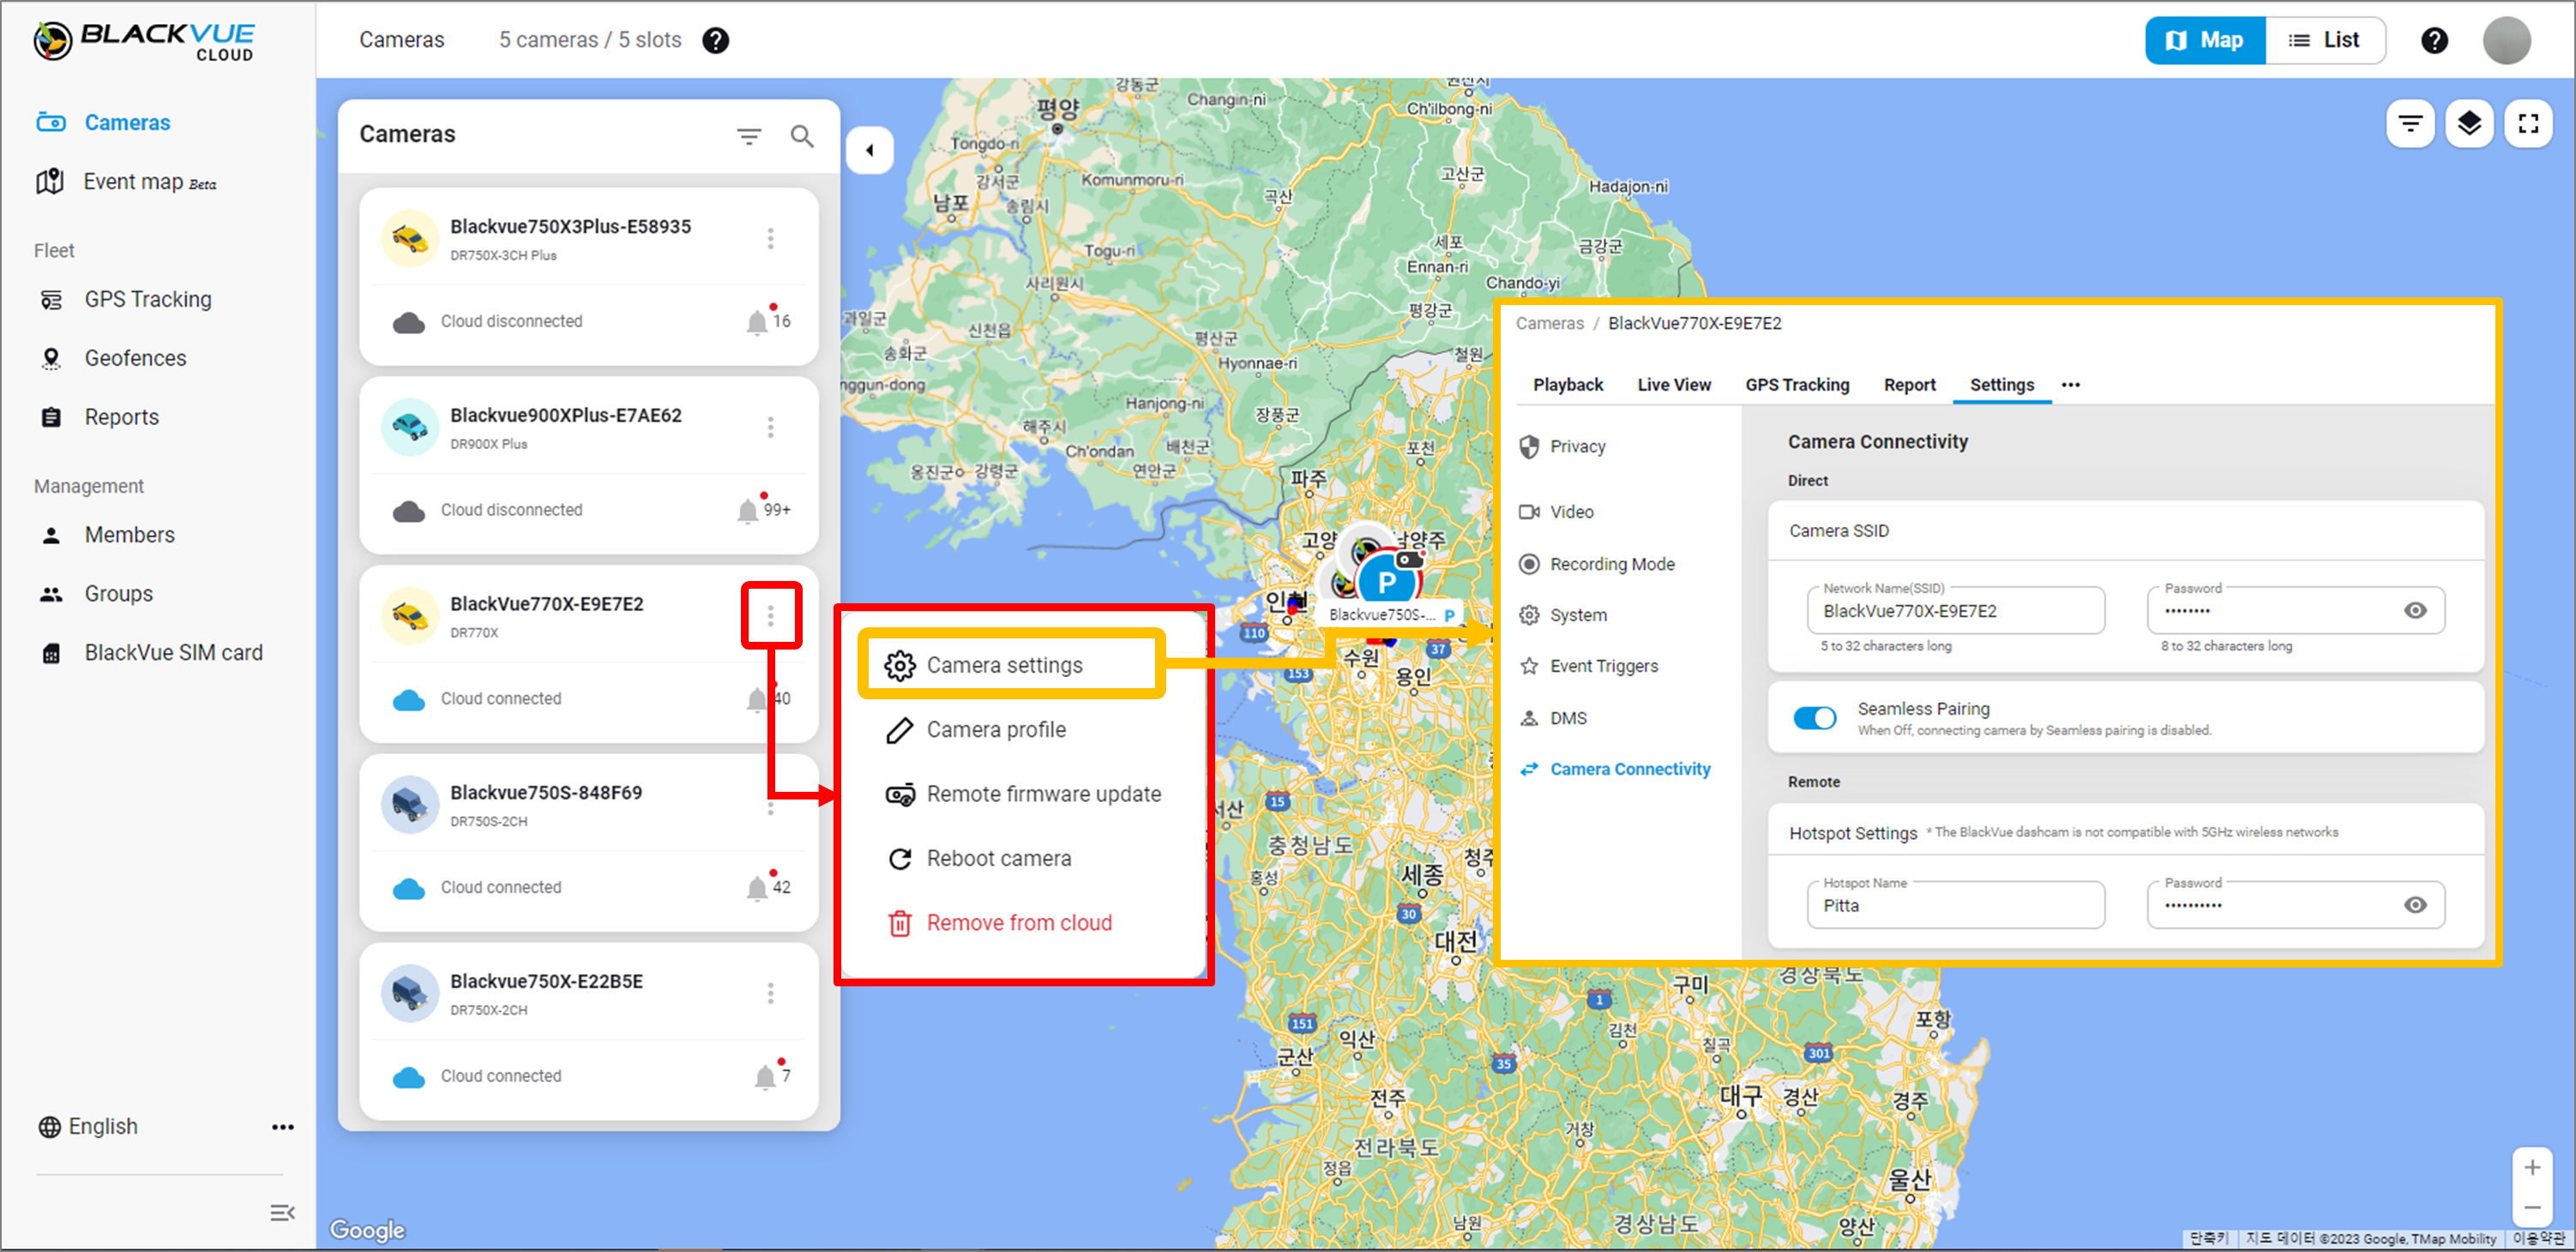Click the help icon beside camera slots
This screenshot has height=1252, width=2576.
715,40
